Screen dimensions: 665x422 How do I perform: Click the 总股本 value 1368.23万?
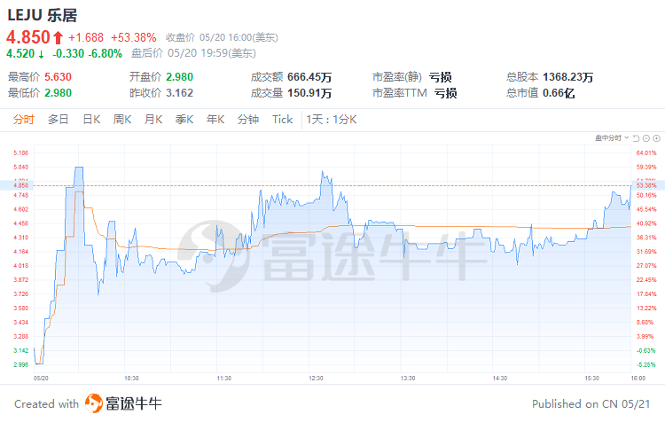pos(567,77)
